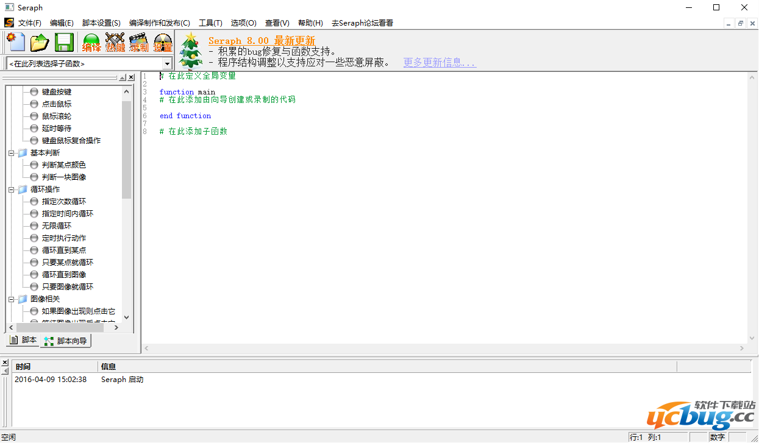Select the 鼠标滚轮 wizard item
Viewport: 759px width, 443px height.
coord(57,116)
